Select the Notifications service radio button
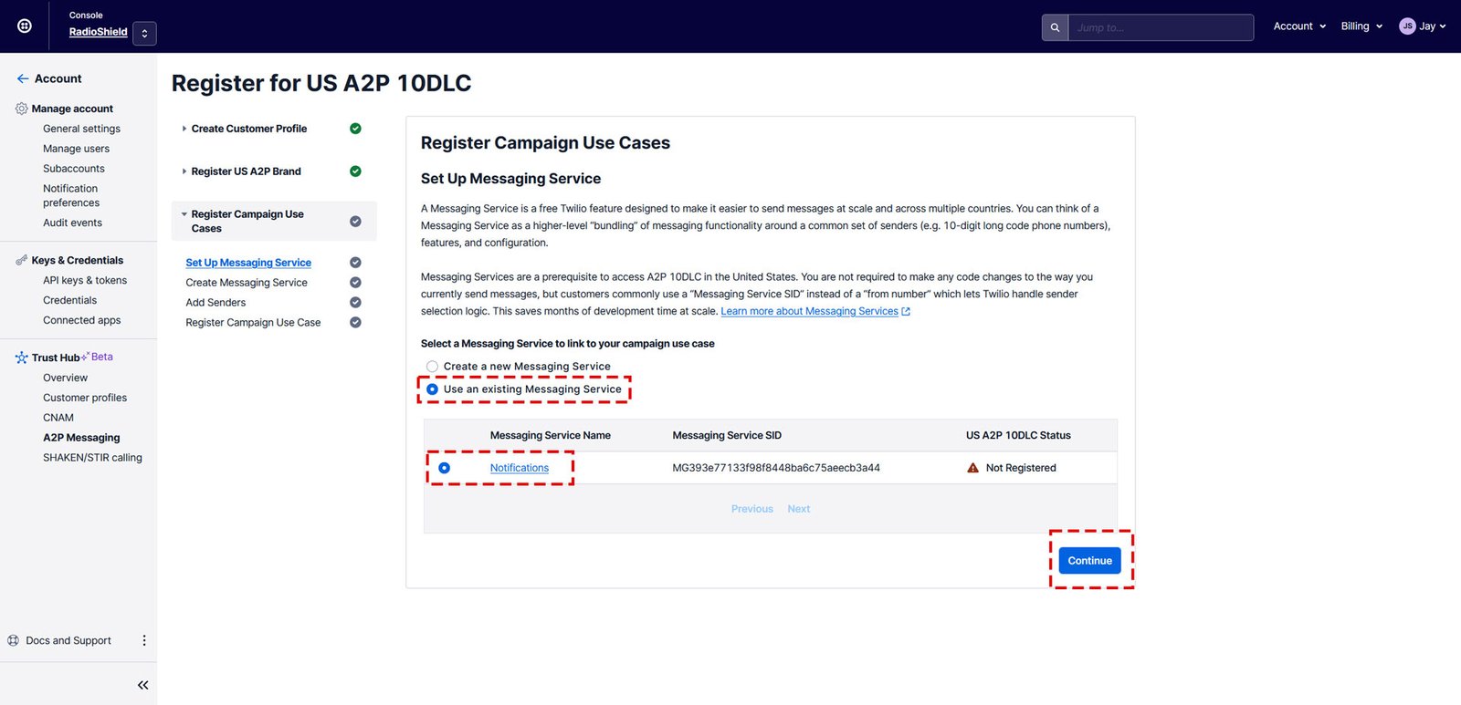This screenshot has width=1461, height=705. click(x=445, y=468)
